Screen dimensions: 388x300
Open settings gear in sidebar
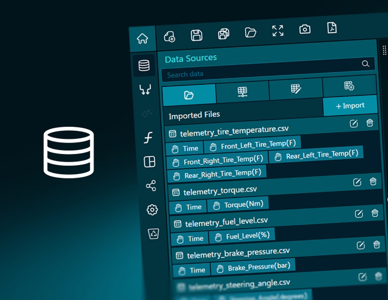pos(152,210)
